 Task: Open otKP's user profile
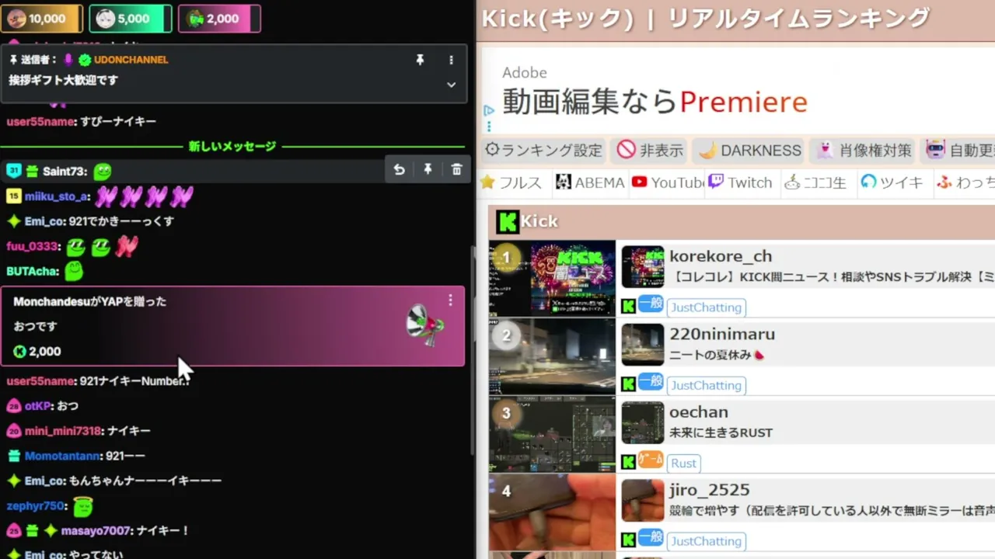tap(37, 406)
